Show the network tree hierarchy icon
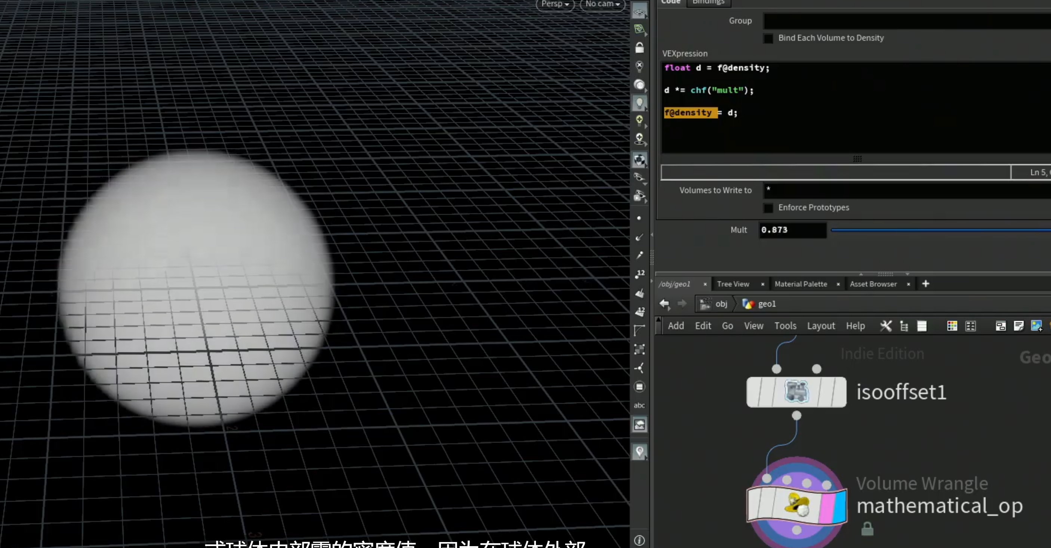1051x548 pixels. (x=904, y=326)
